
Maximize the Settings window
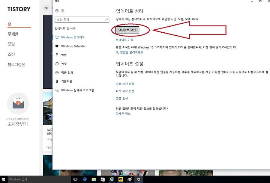(260, 2)
